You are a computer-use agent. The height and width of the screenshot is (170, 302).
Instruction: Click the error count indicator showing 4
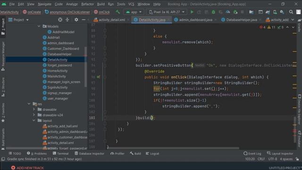point(262,27)
